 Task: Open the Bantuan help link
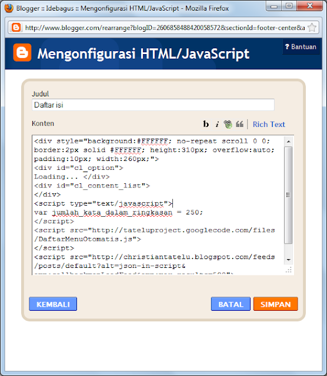point(301,47)
